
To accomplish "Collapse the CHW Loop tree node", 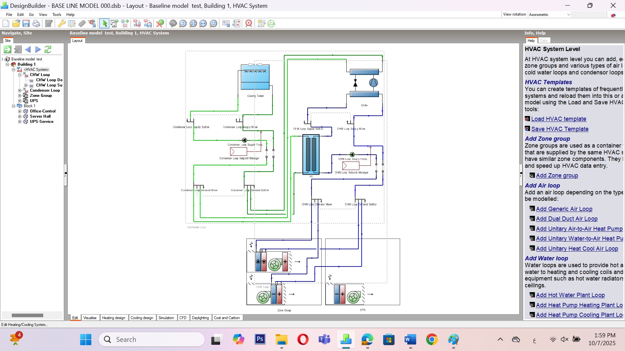I will pos(20,75).
